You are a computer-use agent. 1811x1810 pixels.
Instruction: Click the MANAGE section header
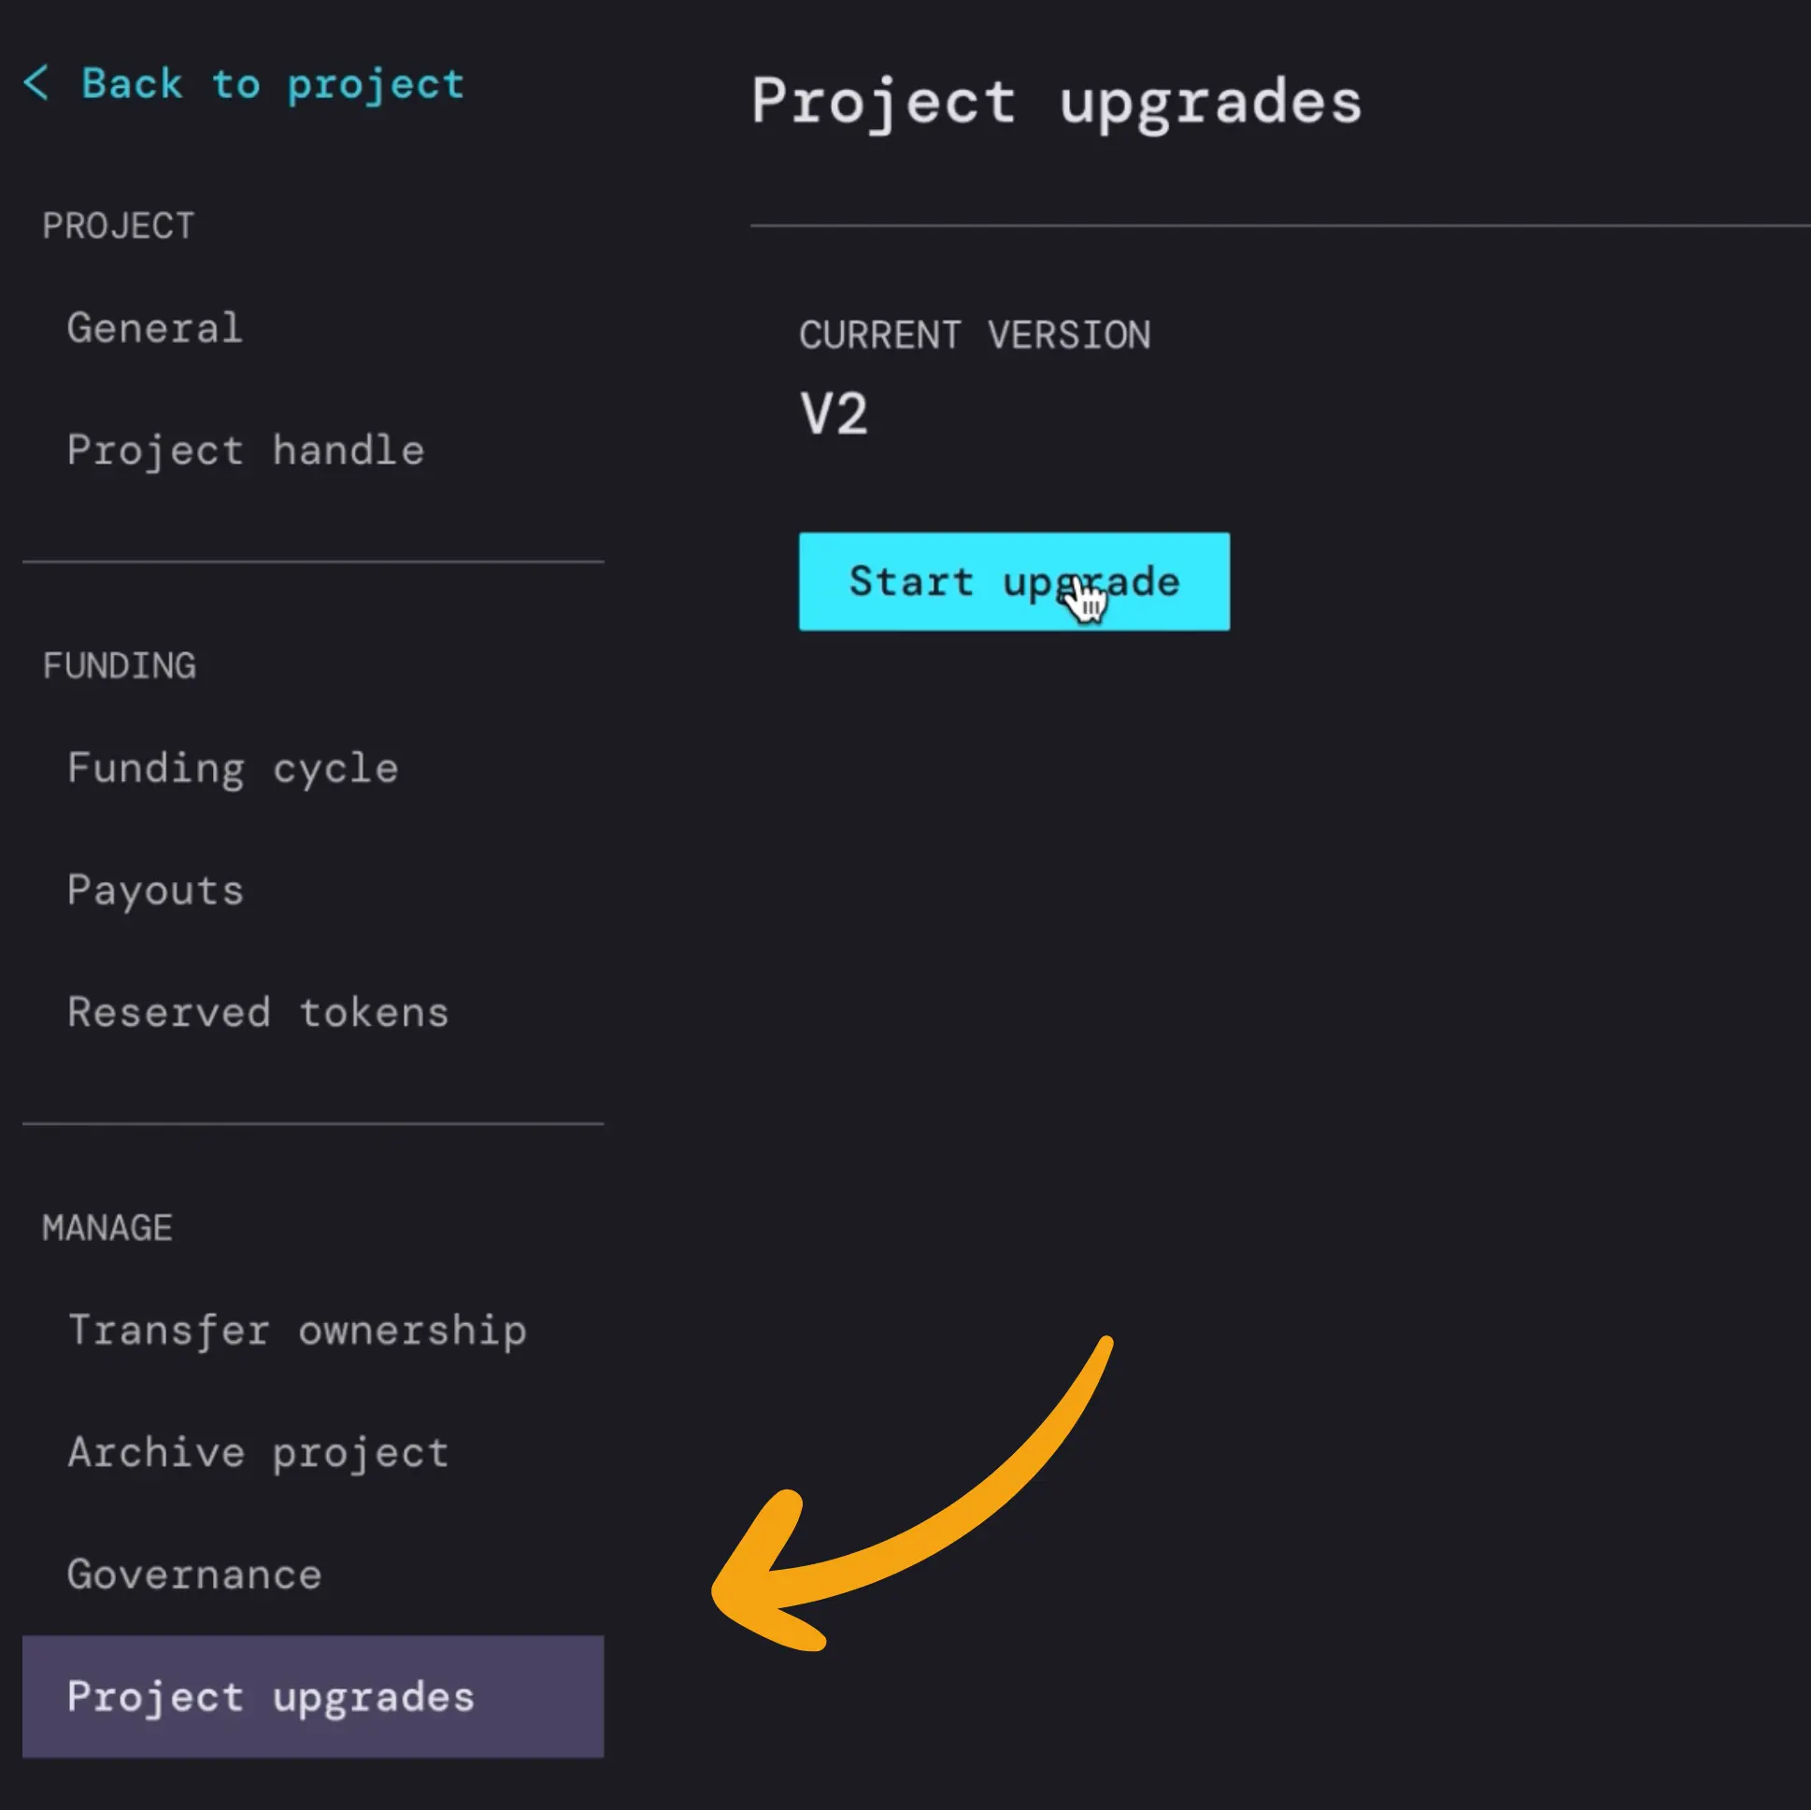(x=107, y=1226)
